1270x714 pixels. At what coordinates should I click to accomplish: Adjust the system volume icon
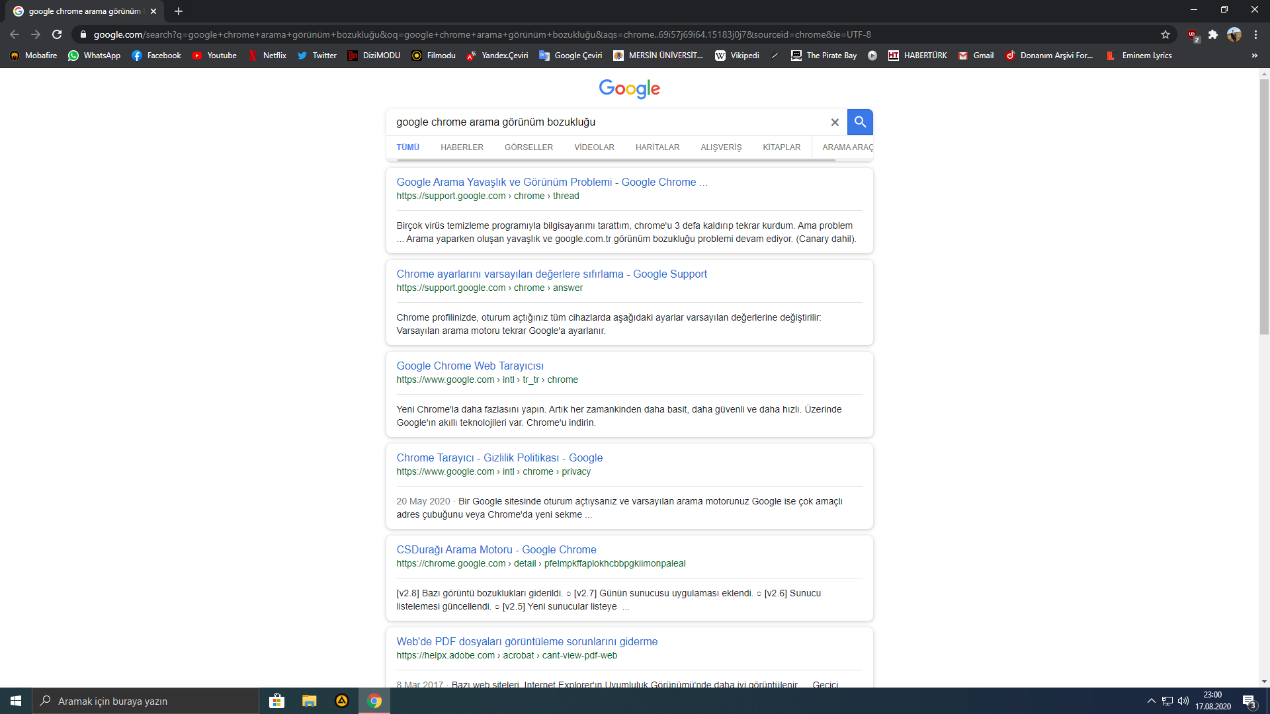point(1183,701)
